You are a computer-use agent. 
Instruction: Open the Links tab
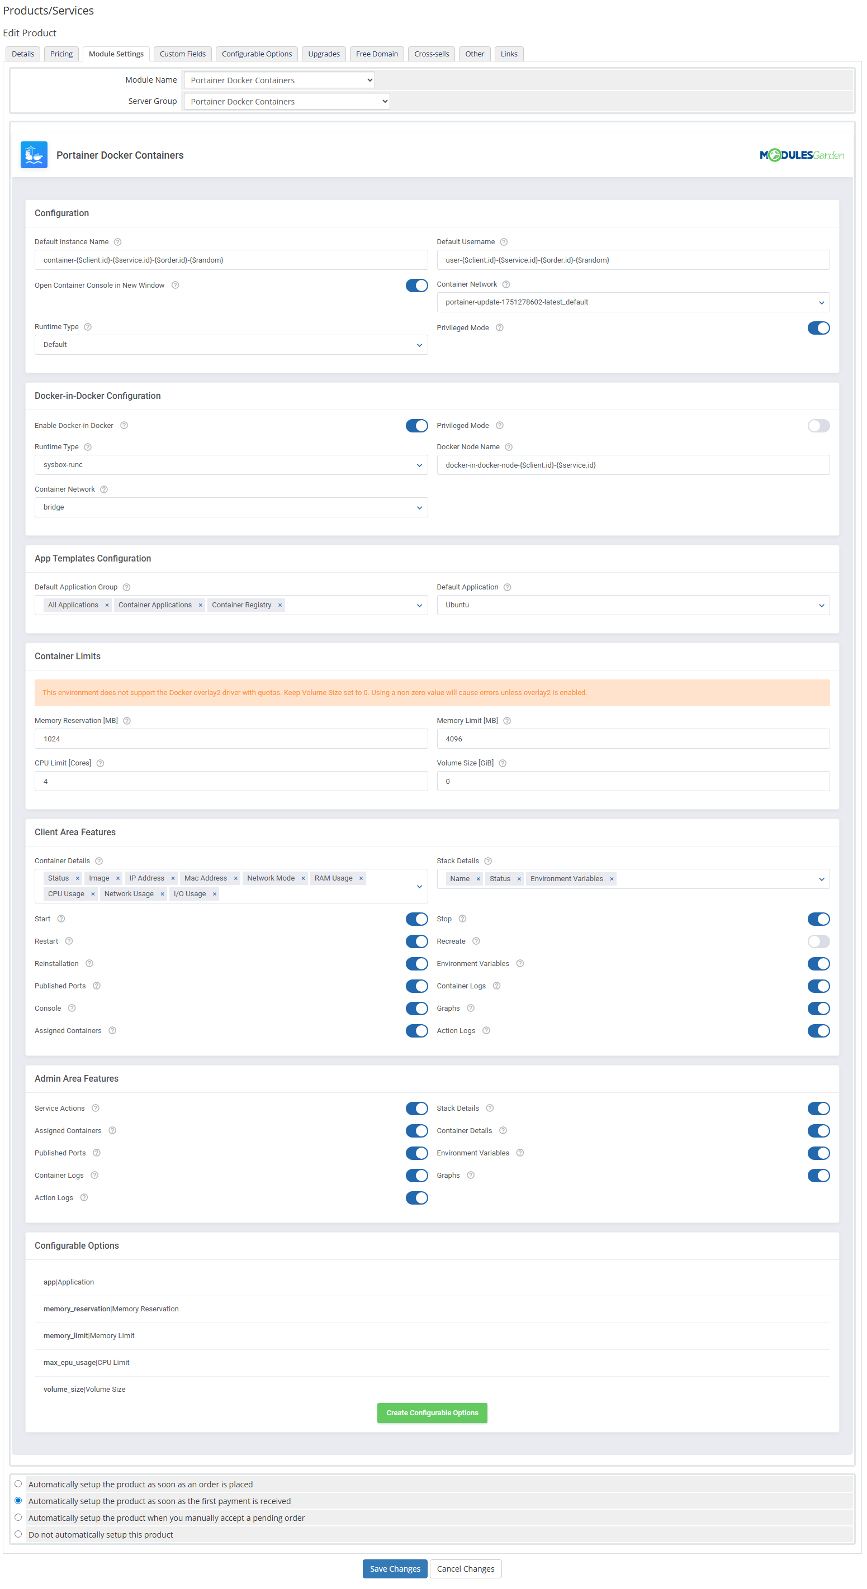[509, 54]
